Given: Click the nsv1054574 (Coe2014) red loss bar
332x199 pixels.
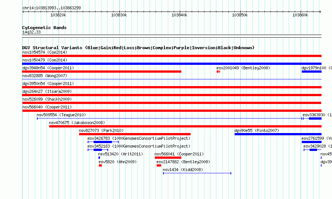Looking at the screenshot, I should pos(172,56).
